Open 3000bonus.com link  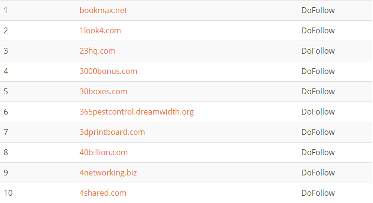point(108,71)
